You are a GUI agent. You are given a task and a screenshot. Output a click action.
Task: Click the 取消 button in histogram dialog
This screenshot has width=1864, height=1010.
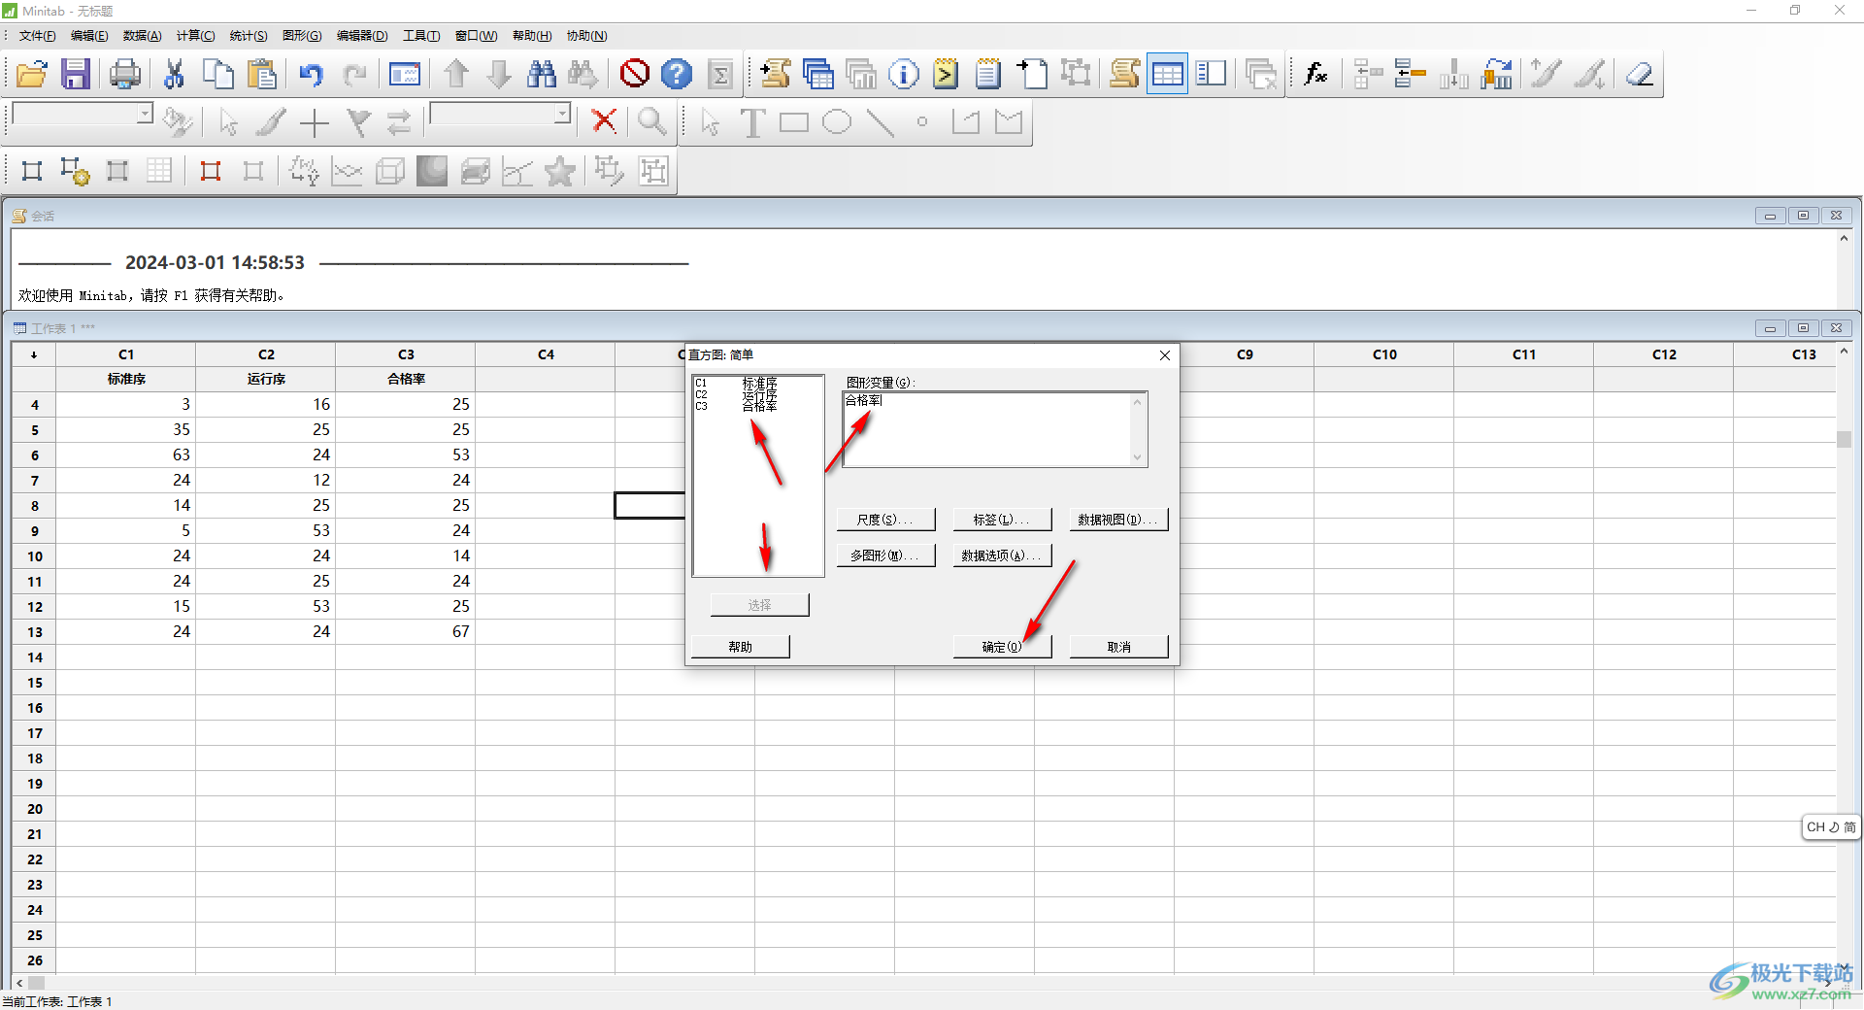point(1118,647)
